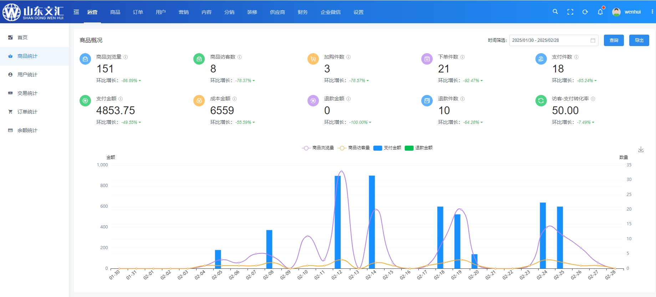Viewport: 656px width, 297px height.
Task: Select 用户统计 in sidebar
Action: (x=34, y=75)
